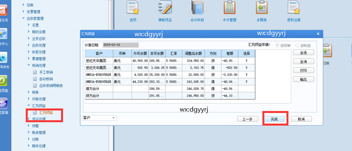Select 收款处理 in the tree

(39, 52)
